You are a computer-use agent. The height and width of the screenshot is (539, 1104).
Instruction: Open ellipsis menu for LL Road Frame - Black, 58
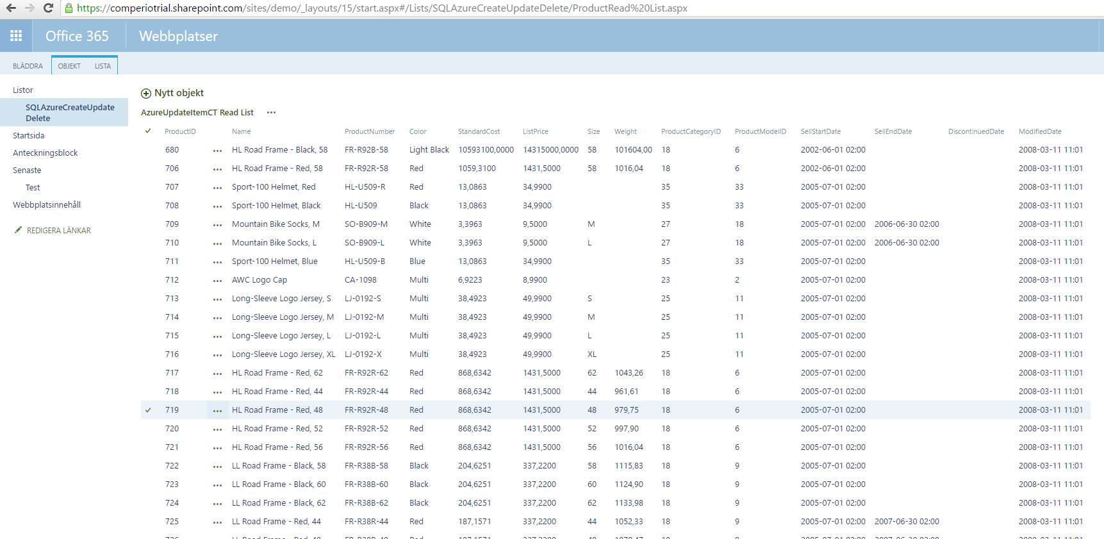click(217, 467)
